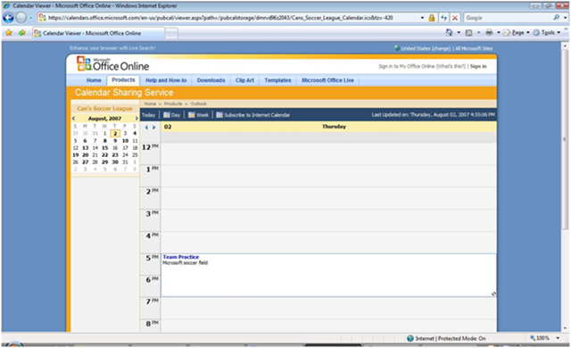Click the browser Home icon
This screenshot has width=571, height=348.
(x=449, y=32)
